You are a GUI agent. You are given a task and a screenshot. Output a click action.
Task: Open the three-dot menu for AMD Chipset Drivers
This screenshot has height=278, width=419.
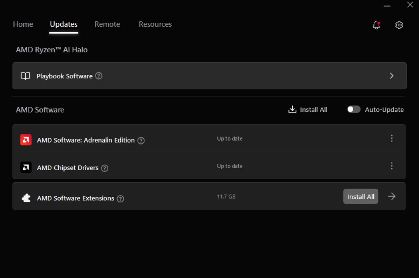(x=391, y=166)
